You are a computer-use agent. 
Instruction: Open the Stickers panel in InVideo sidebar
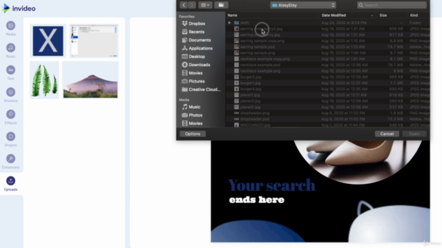click(x=11, y=95)
